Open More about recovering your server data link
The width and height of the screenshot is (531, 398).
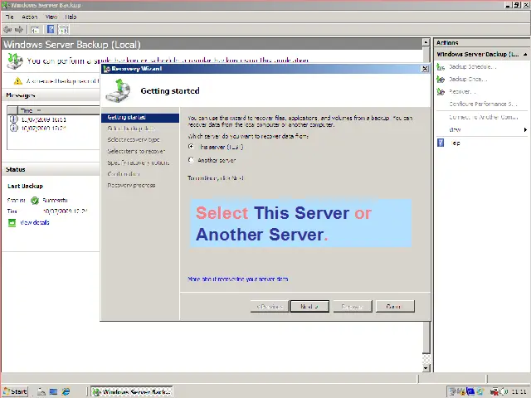pyautogui.click(x=238, y=279)
